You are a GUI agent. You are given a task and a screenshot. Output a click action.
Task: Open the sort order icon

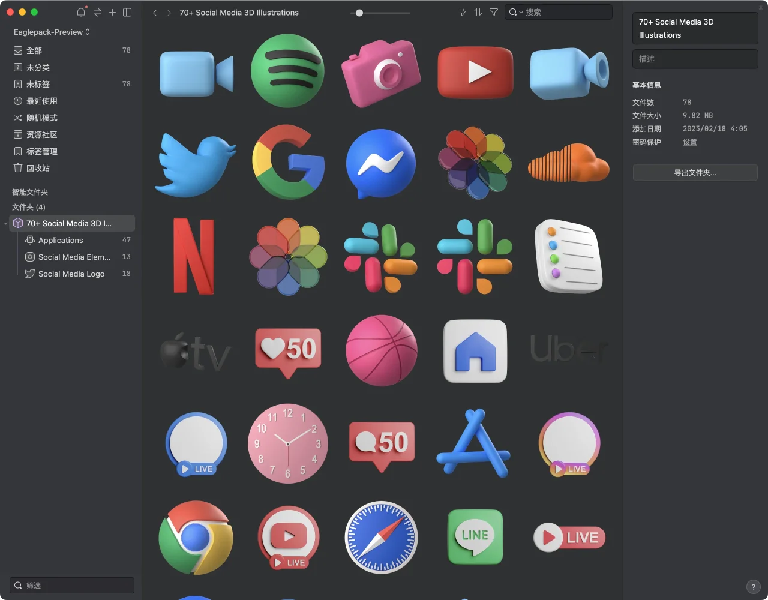click(x=478, y=12)
